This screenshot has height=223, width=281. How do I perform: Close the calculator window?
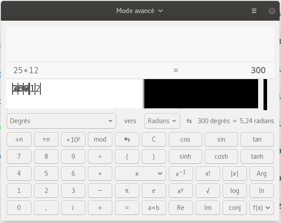pyautogui.click(x=272, y=11)
